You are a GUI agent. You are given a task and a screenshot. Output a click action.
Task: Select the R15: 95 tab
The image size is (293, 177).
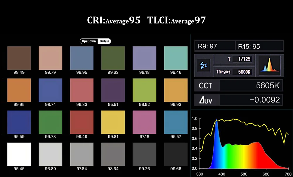point(259,46)
